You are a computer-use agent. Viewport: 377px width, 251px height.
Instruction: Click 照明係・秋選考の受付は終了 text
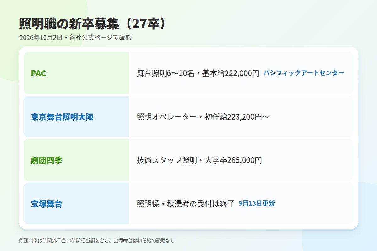186,204
